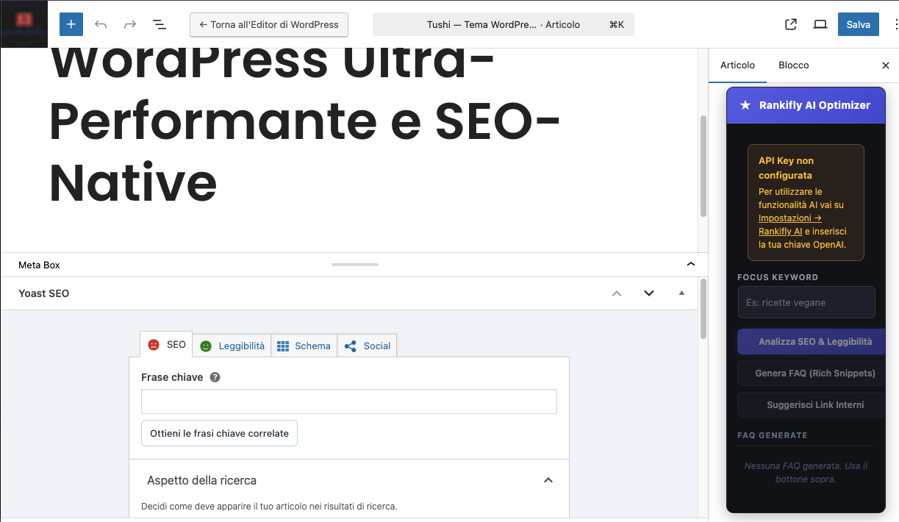Click Torna all'Editor di WordPress
Image resolution: width=899 pixels, height=522 pixels.
click(x=269, y=24)
